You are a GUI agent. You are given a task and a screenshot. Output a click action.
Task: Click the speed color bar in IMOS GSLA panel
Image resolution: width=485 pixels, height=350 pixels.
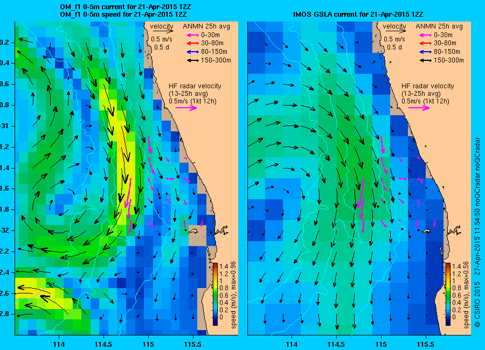(x=448, y=294)
